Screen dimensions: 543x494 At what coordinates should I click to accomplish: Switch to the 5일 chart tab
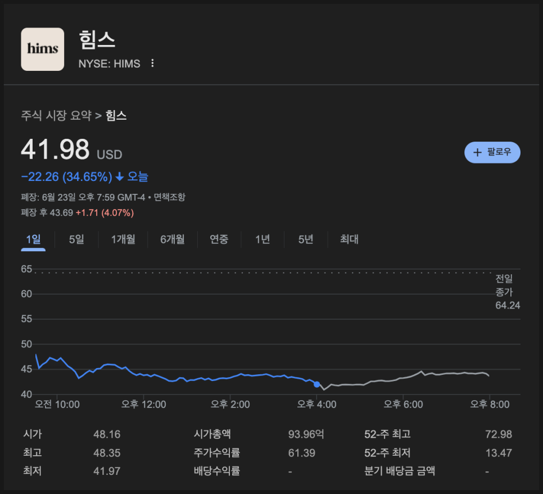point(76,239)
